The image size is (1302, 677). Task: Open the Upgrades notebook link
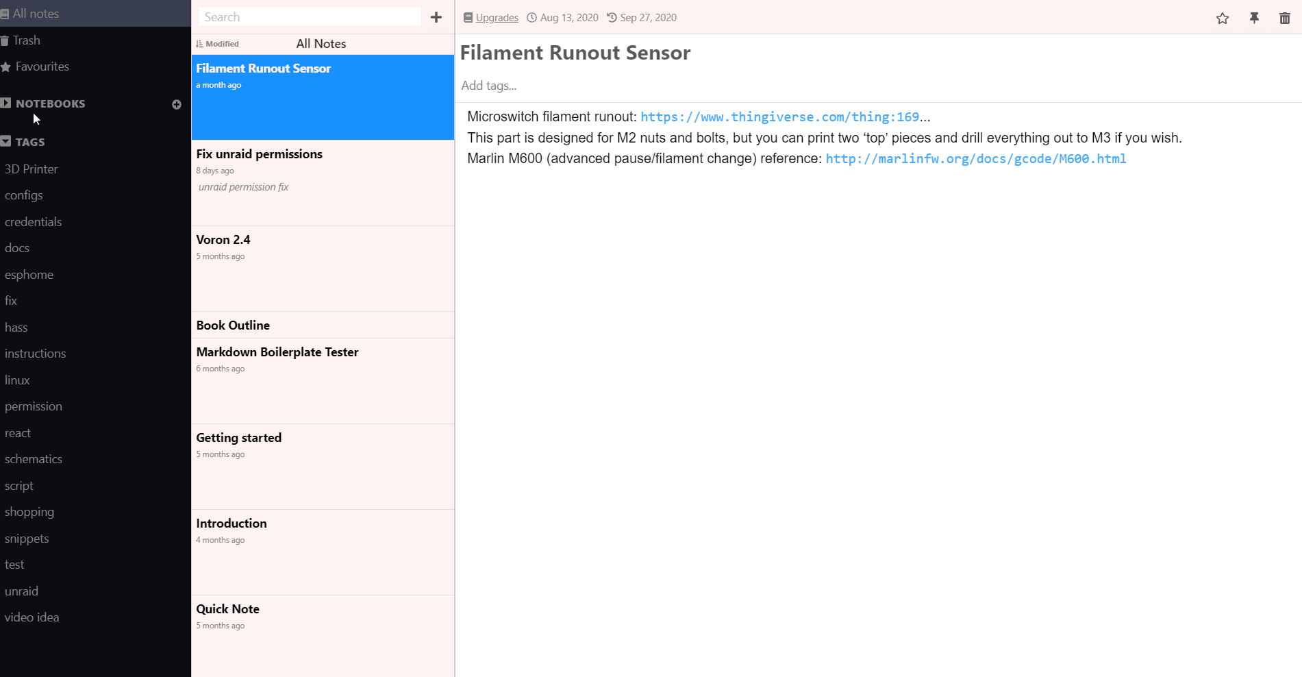tap(497, 18)
